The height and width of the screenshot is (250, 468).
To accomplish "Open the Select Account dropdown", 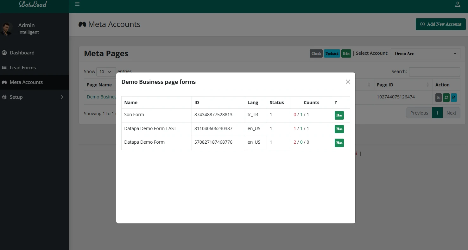I will tap(425, 53).
